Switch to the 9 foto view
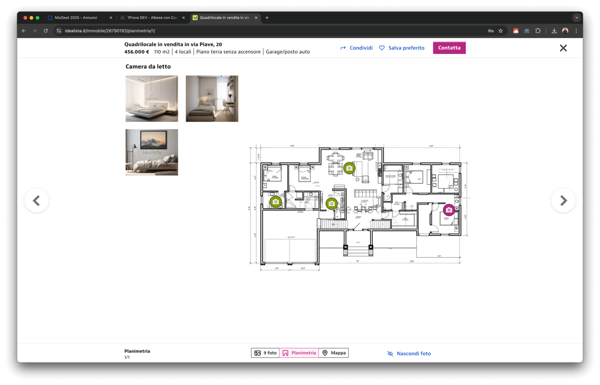Viewport: 600px width, 385px height. pos(265,353)
